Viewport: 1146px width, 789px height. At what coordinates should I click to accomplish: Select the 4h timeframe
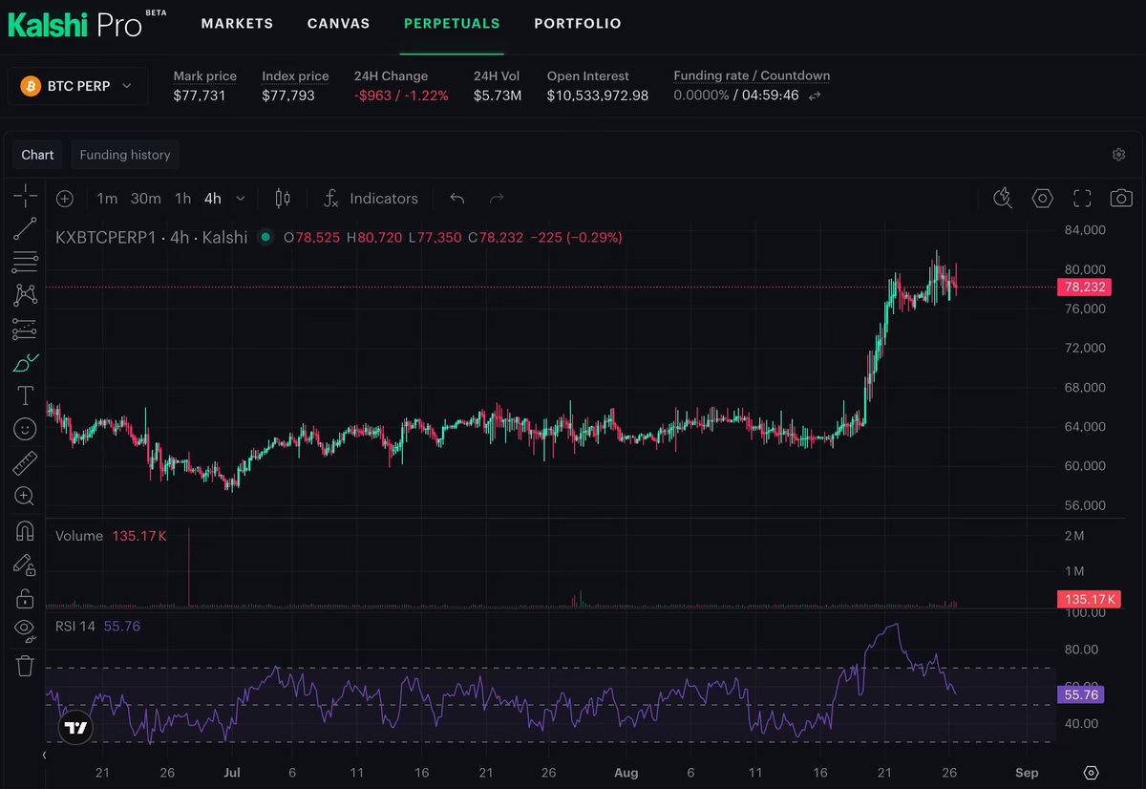(x=213, y=199)
